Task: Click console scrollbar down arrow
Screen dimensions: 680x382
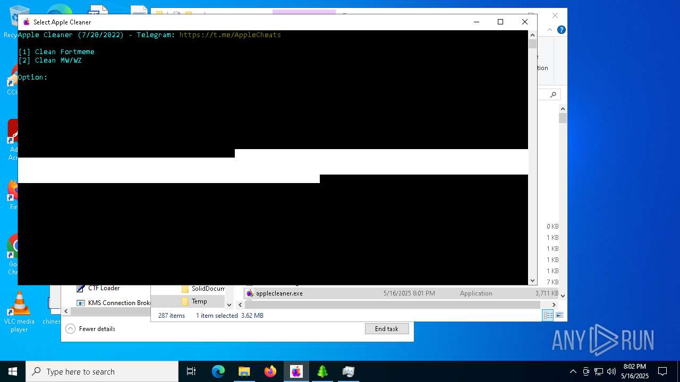Action: (532, 281)
